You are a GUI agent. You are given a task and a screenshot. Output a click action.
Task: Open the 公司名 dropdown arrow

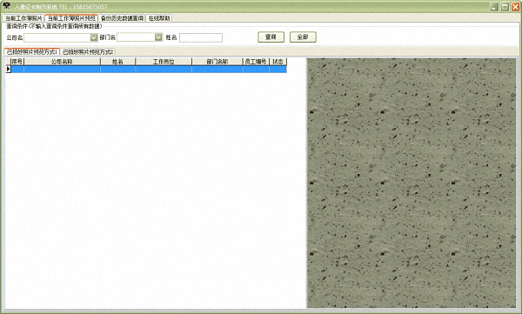tap(94, 37)
